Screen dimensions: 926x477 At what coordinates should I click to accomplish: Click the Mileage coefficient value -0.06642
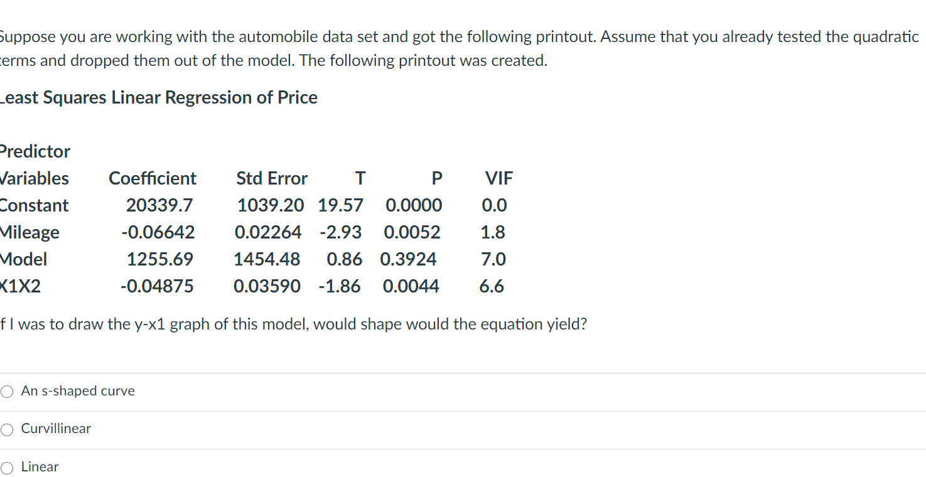point(158,232)
